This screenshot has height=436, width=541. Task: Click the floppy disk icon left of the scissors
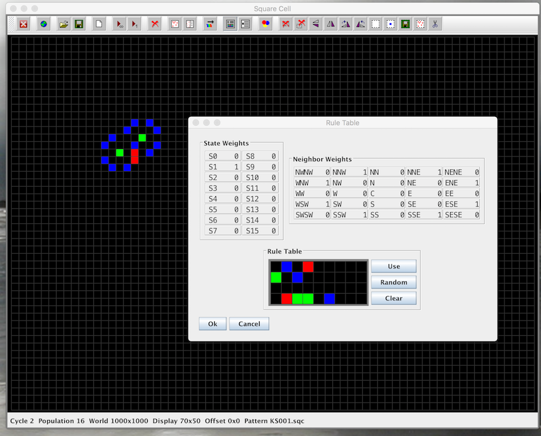pos(405,24)
